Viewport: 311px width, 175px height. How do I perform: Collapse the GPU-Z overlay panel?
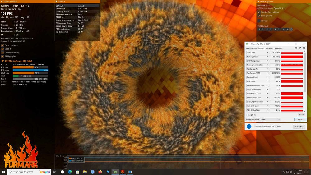(57, 2)
